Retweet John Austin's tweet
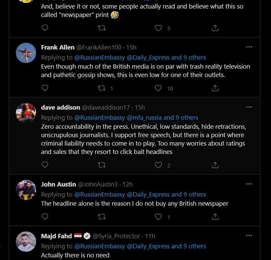The image size is (271, 260). tap(101, 217)
